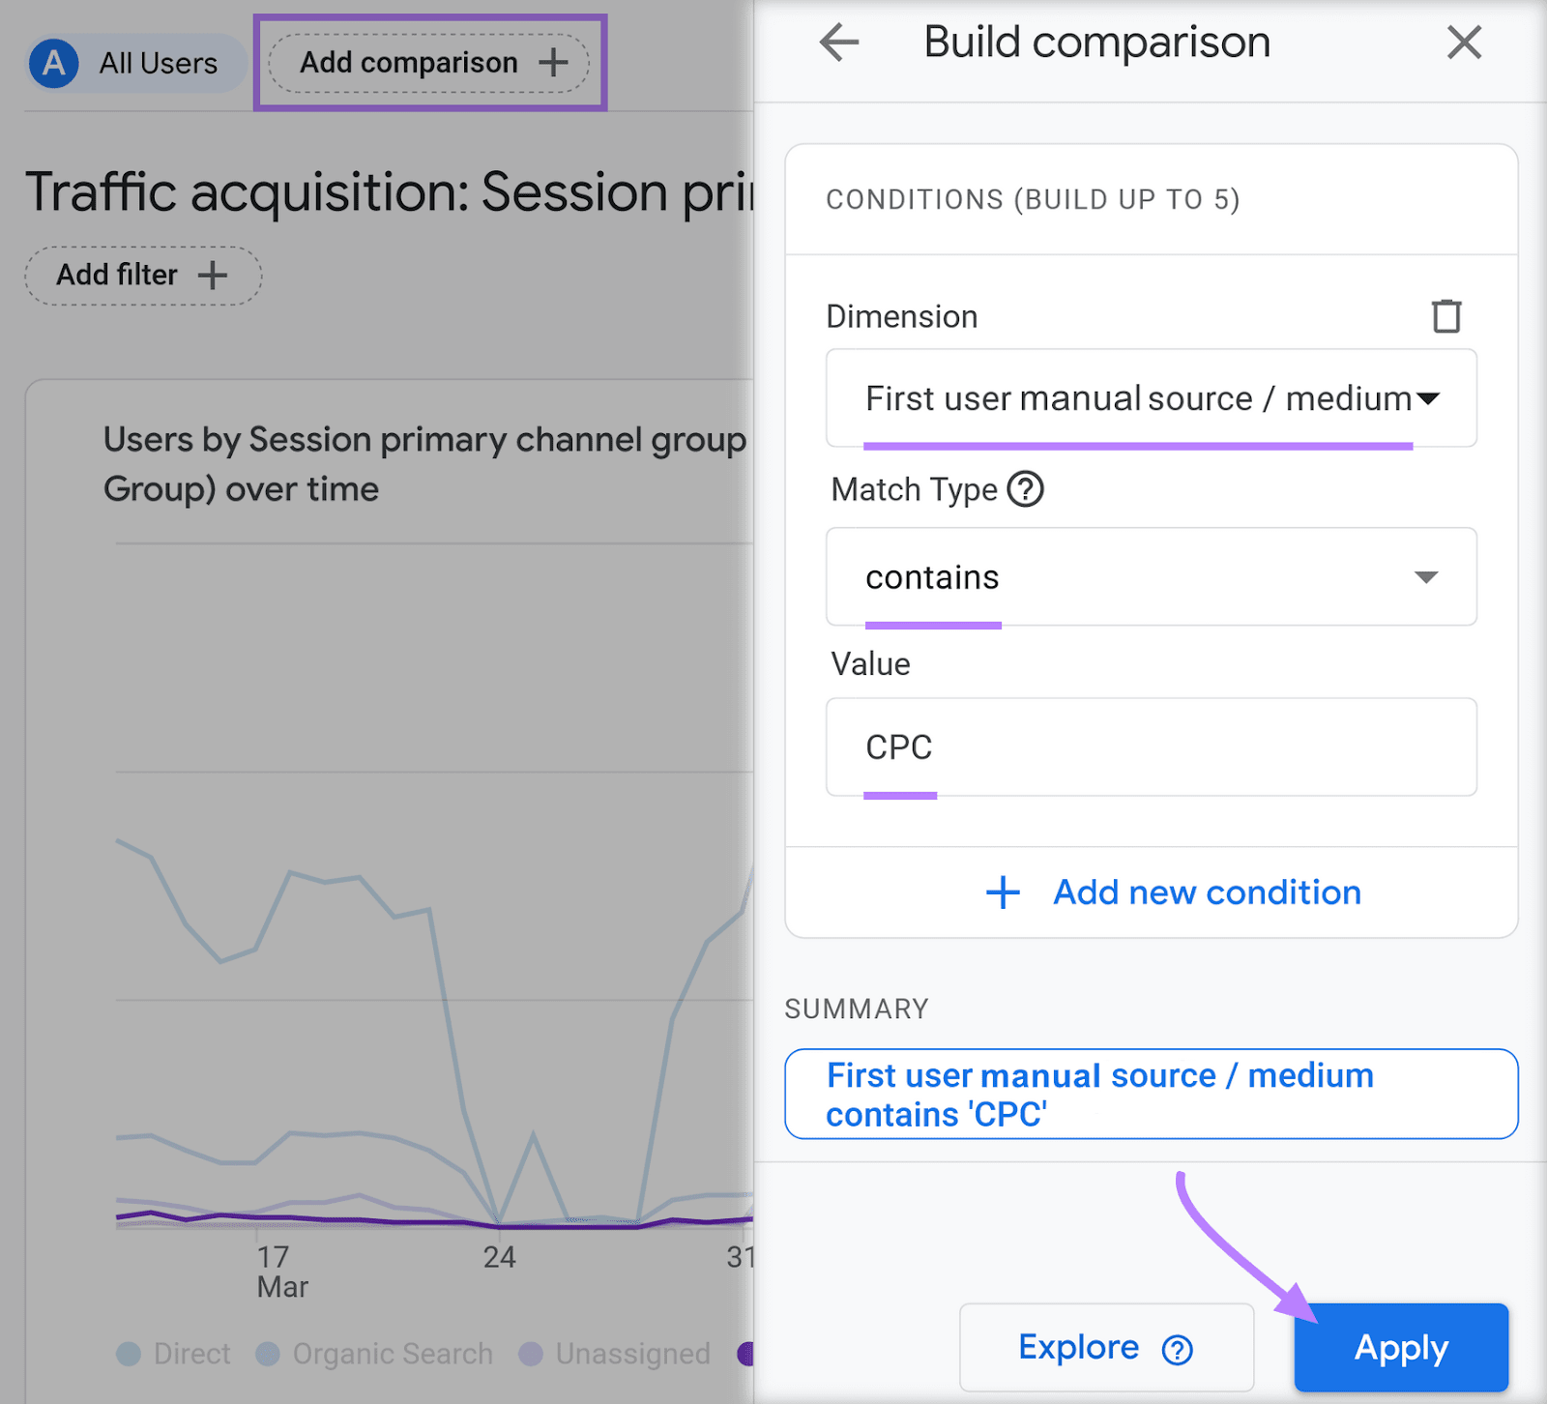Open Match Type help question mark
This screenshot has width=1547, height=1404.
(x=1025, y=489)
